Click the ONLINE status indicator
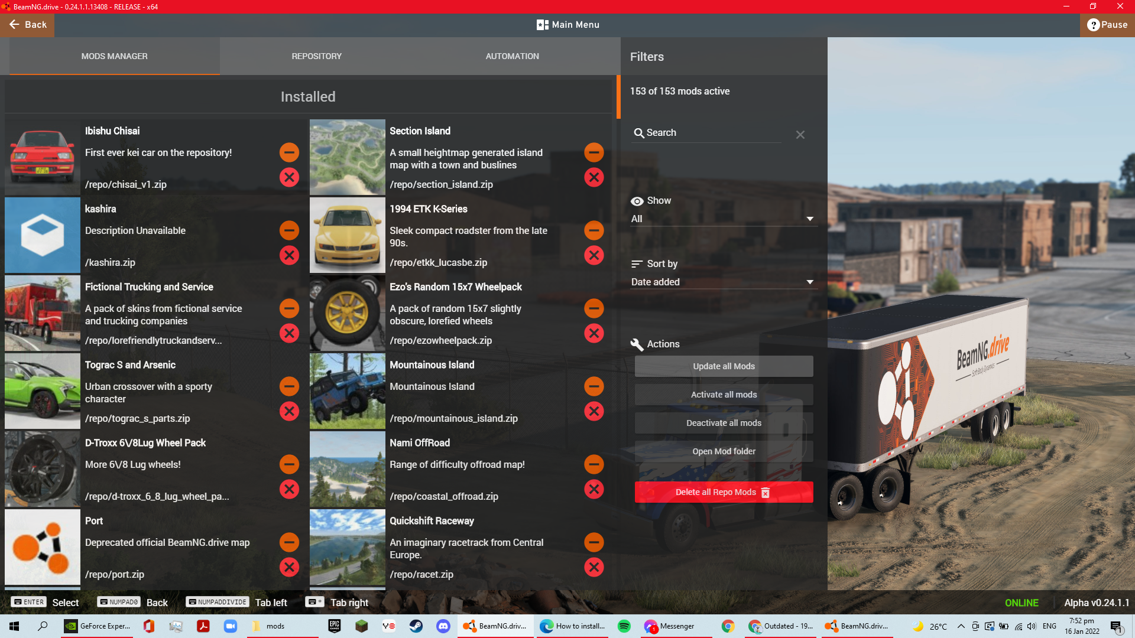The image size is (1135, 638). point(1022,603)
